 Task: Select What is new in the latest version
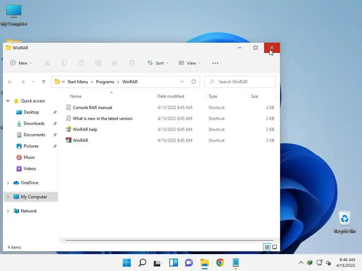(x=103, y=119)
